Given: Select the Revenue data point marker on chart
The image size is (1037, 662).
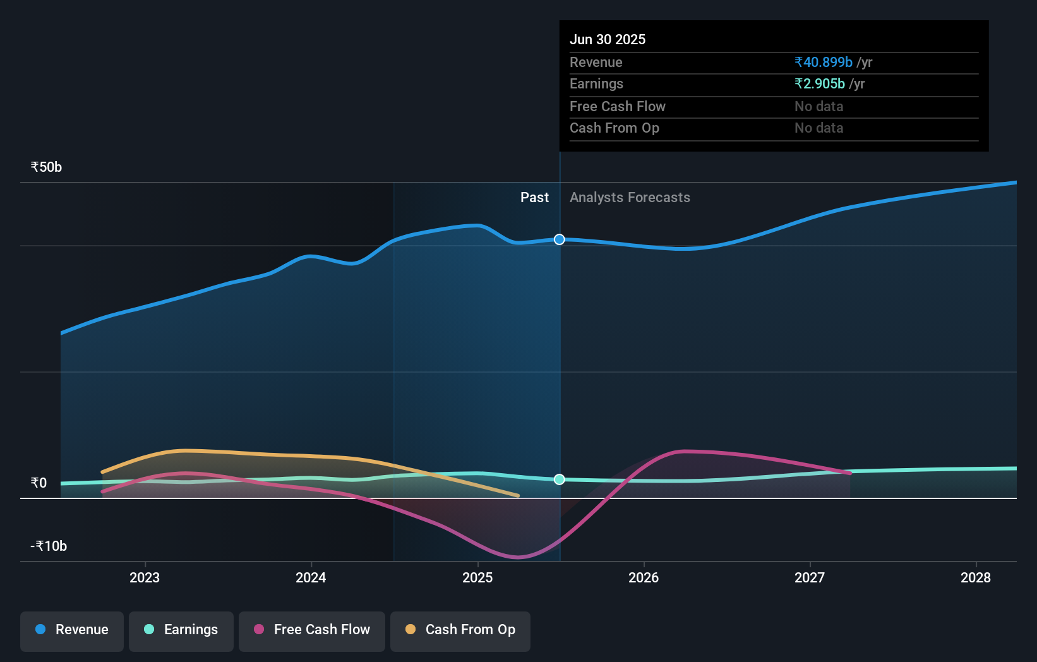Looking at the screenshot, I should [x=559, y=239].
